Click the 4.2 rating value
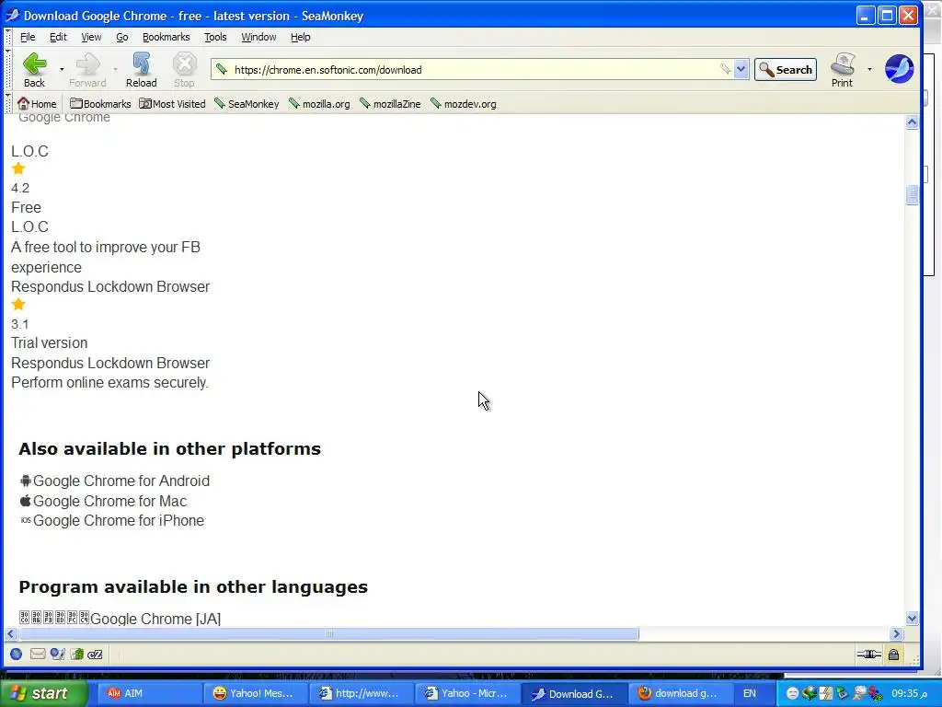 point(20,188)
